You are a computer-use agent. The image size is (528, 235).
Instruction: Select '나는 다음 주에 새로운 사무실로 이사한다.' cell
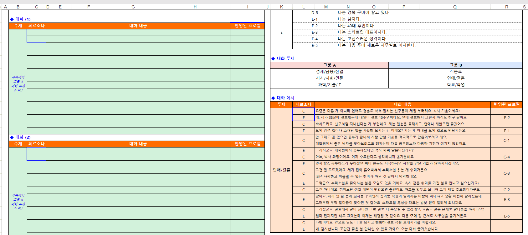pyautogui.click(x=430, y=45)
